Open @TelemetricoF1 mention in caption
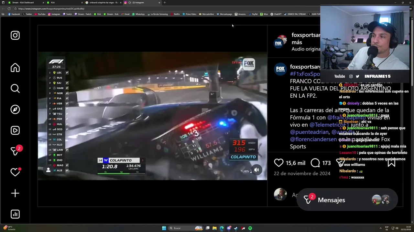 (x=329, y=124)
